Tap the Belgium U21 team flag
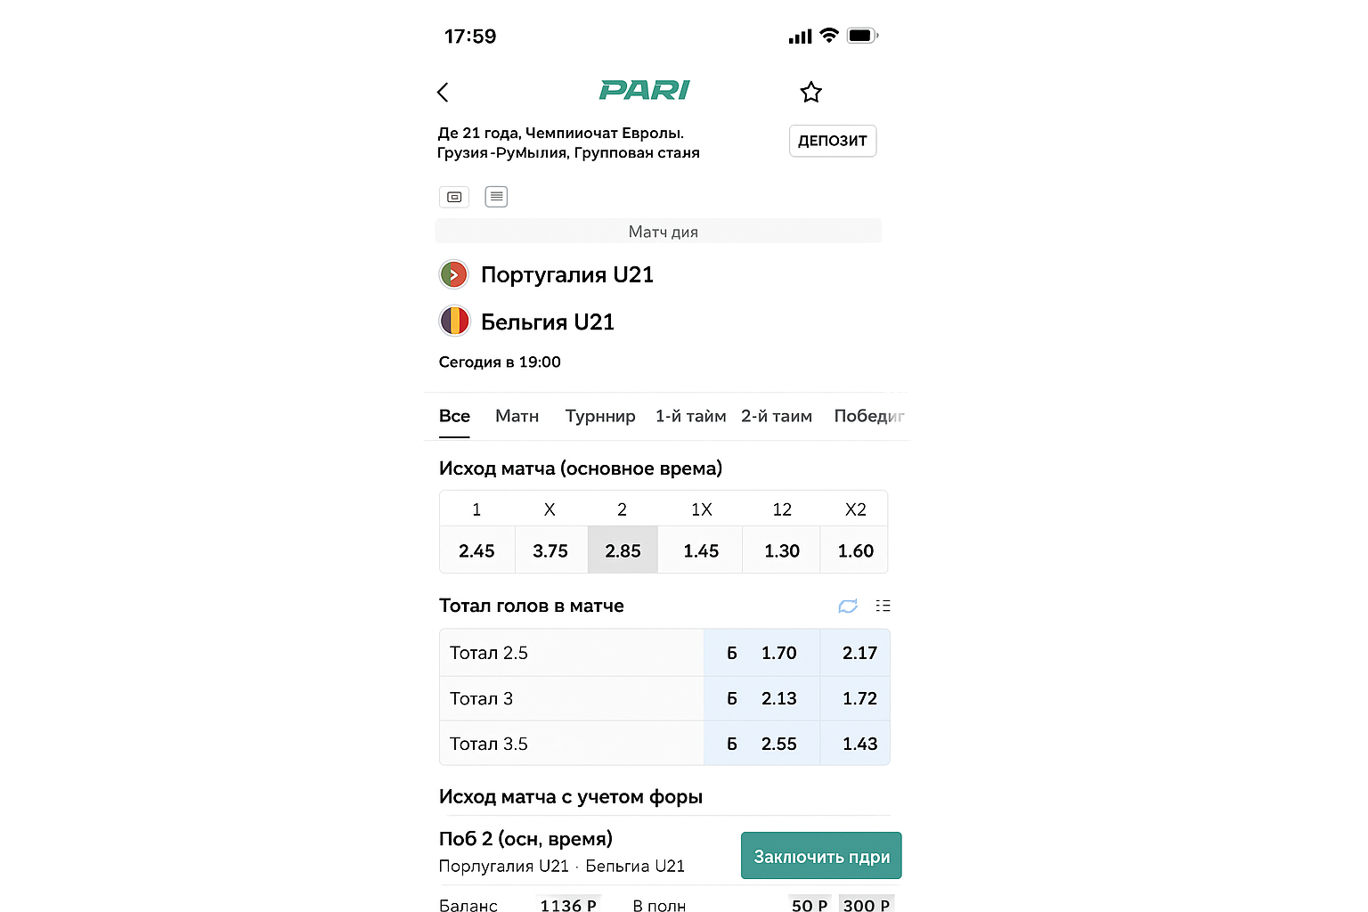The width and height of the screenshot is (1368, 912). [454, 321]
